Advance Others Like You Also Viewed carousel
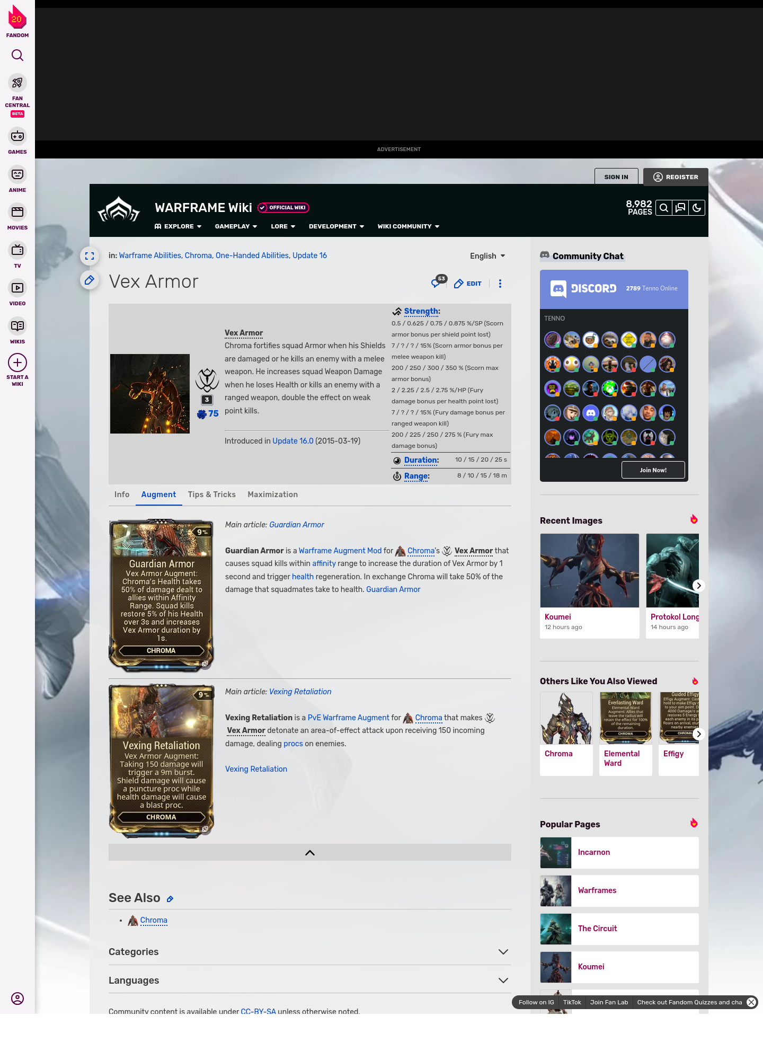Viewport: 763px width, 1060px height. [x=698, y=734]
